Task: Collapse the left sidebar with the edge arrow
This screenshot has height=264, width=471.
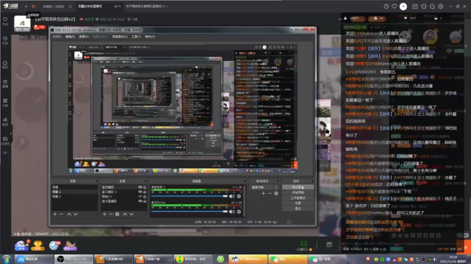Action: (11, 134)
